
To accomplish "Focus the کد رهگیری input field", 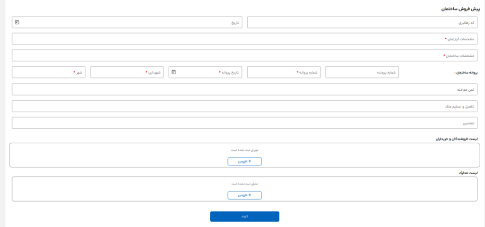I will pos(362,22).
